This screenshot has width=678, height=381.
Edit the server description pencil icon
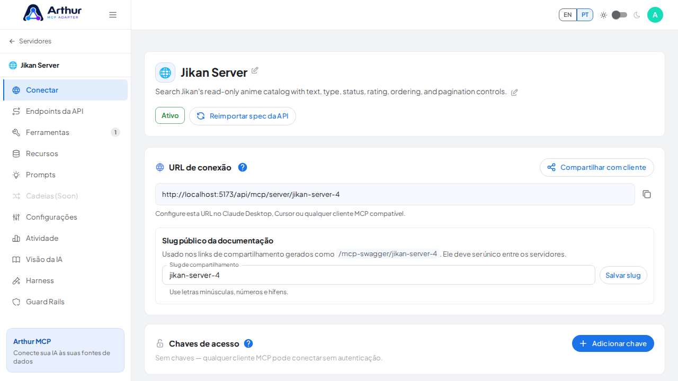click(x=514, y=92)
